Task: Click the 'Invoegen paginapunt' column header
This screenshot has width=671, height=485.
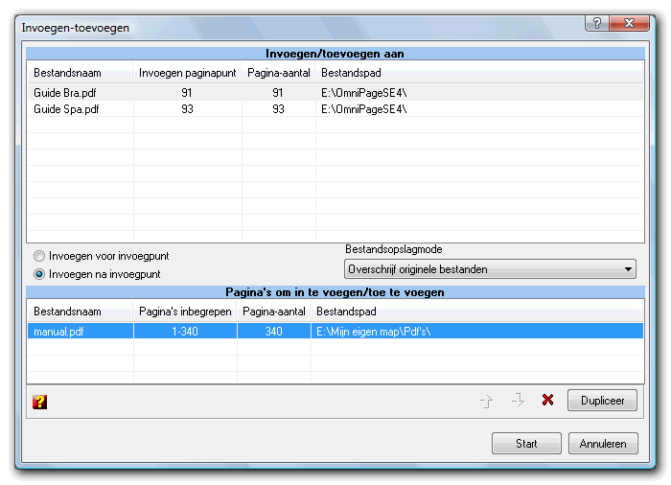Action: click(187, 73)
